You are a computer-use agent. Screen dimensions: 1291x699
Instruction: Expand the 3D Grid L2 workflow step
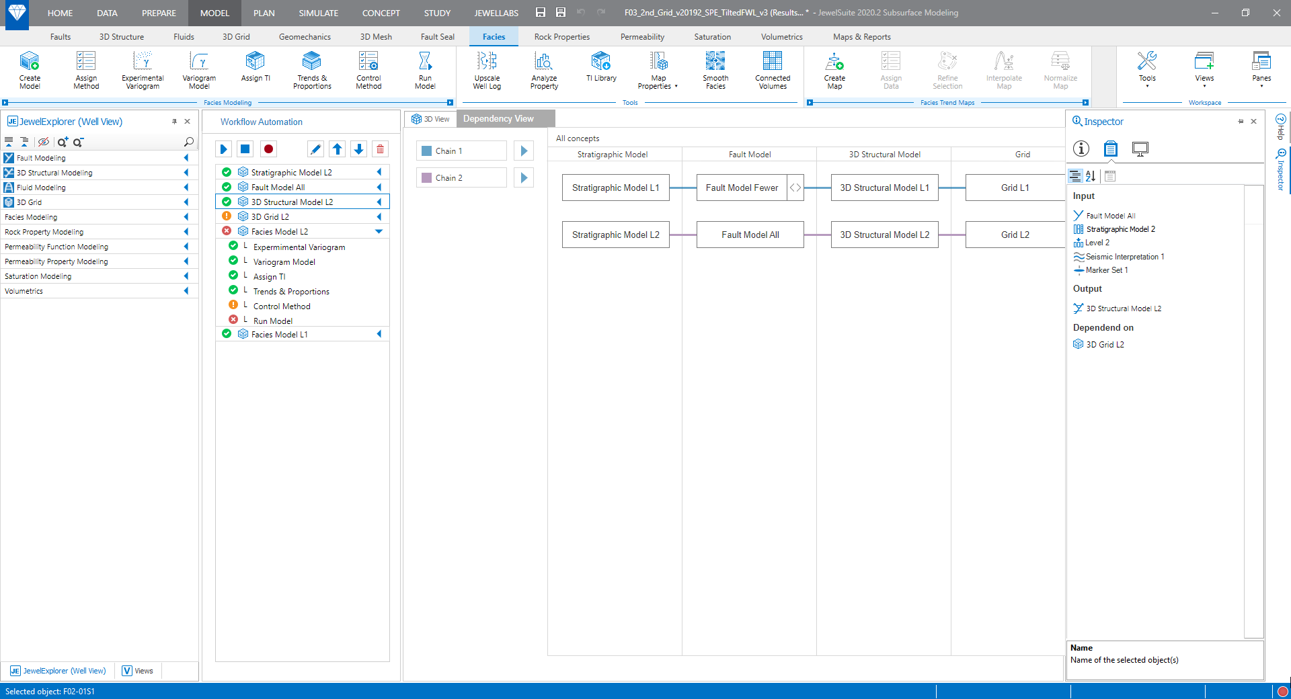pyautogui.click(x=379, y=216)
